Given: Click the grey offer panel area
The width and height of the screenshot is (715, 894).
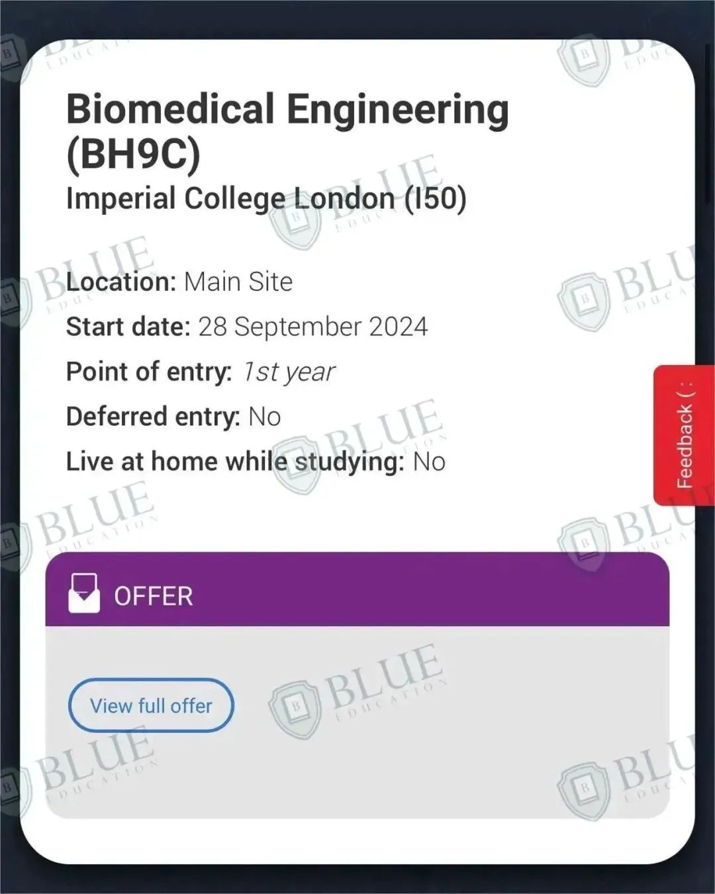Looking at the screenshot, I should (358, 722).
